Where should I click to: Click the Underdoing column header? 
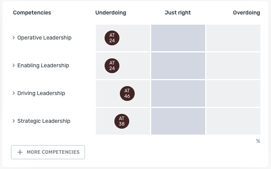tap(111, 13)
